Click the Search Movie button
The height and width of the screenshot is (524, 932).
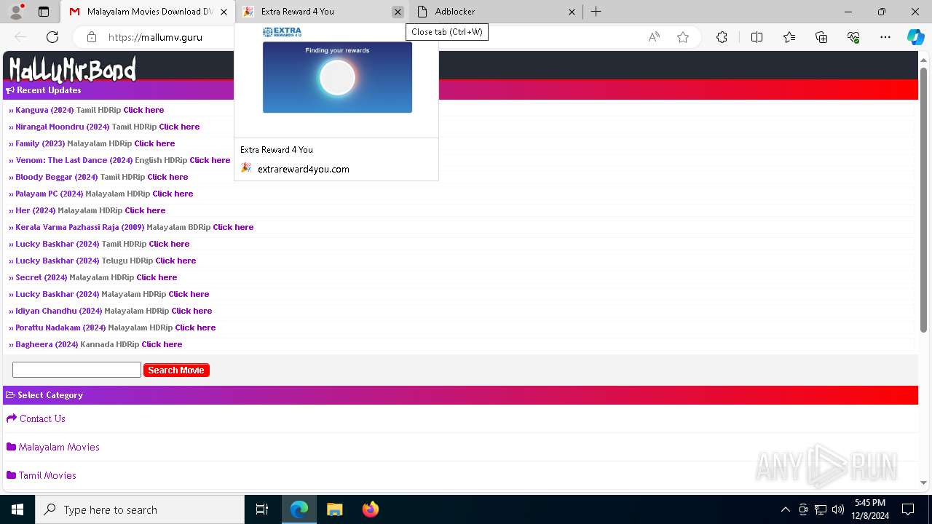176,370
